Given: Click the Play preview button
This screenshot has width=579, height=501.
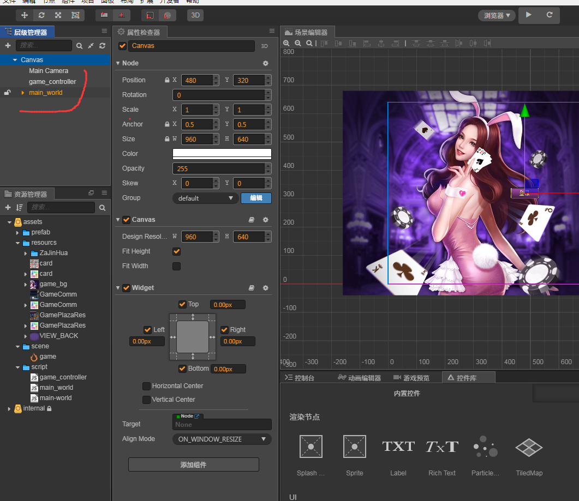Looking at the screenshot, I should pos(528,15).
